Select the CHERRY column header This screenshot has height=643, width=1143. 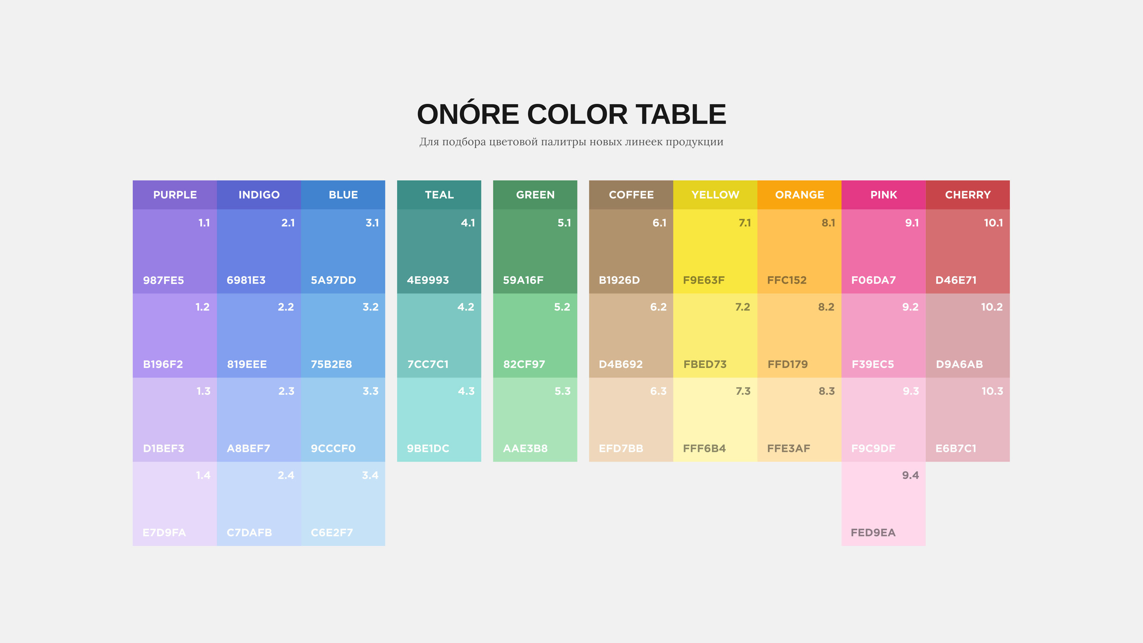[x=967, y=195]
